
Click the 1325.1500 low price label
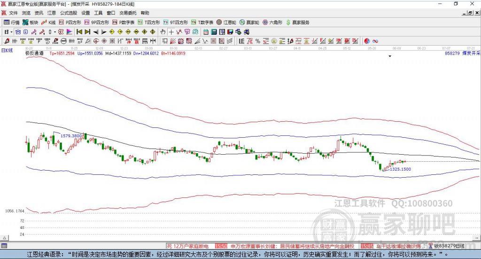click(400, 169)
